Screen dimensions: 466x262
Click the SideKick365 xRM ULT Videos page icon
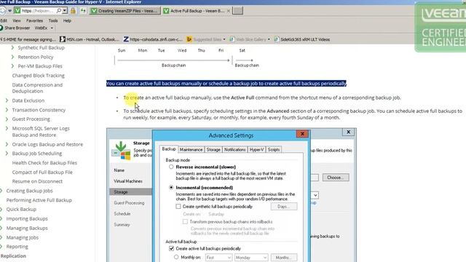[x=277, y=39]
